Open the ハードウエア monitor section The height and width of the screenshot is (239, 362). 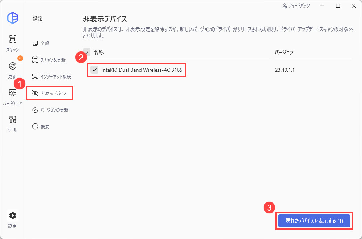12,97
